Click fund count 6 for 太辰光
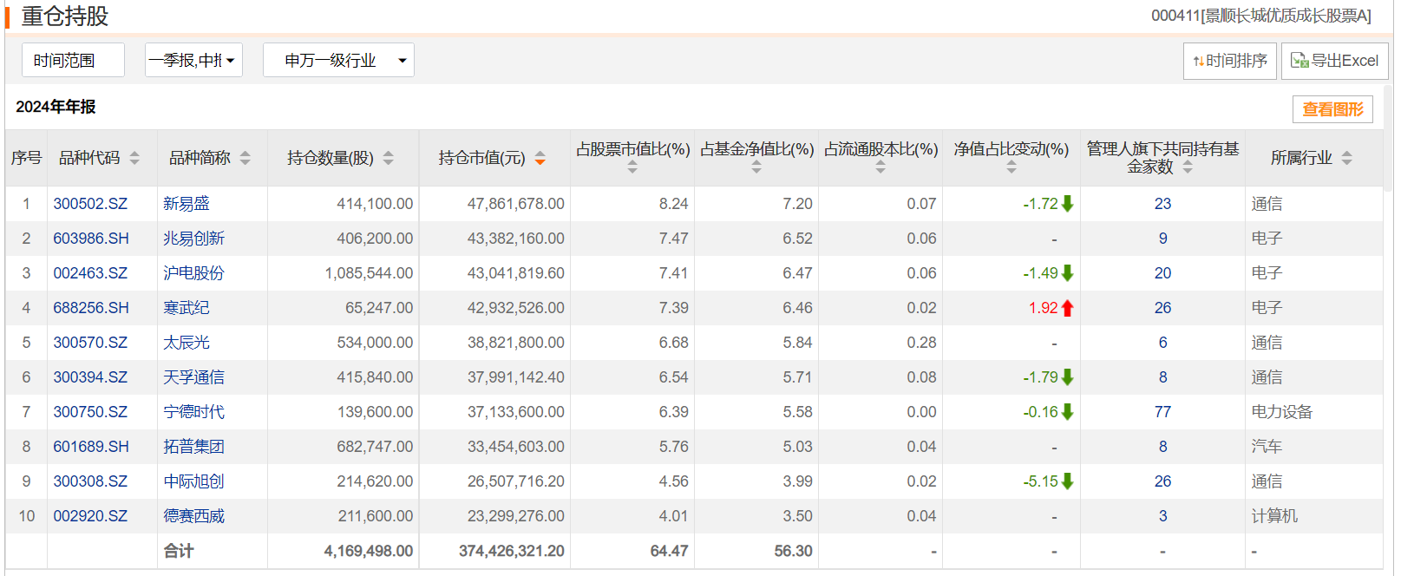 coord(1162,343)
